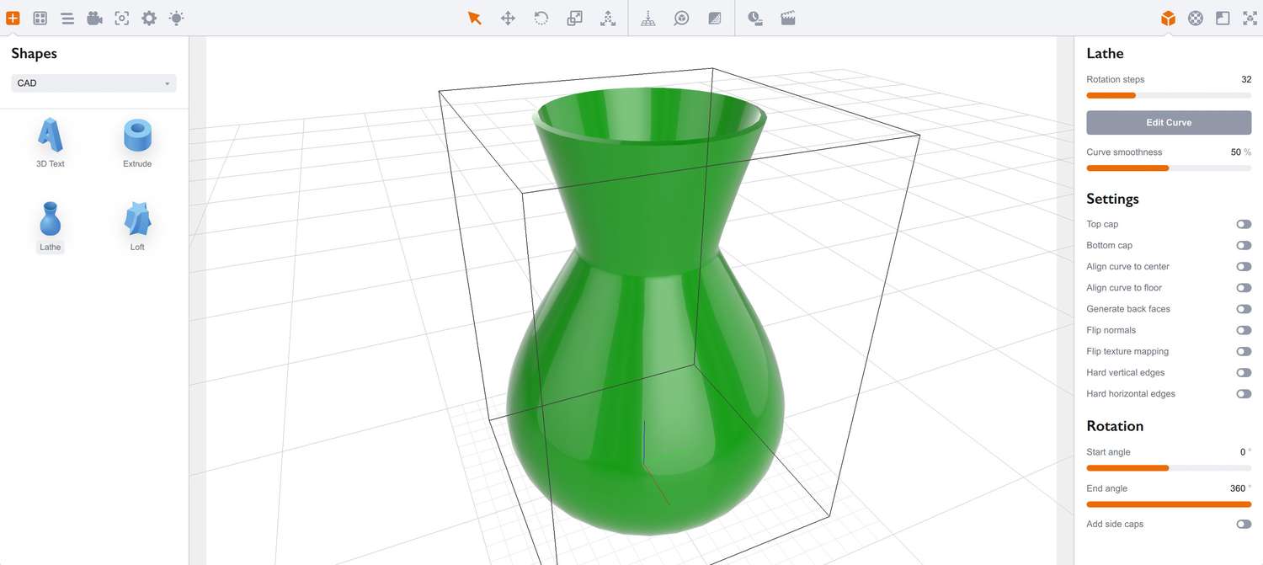Viewport: 1263px width, 565px height.
Task: Select the scale tool icon
Action: (x=574, y=18)
